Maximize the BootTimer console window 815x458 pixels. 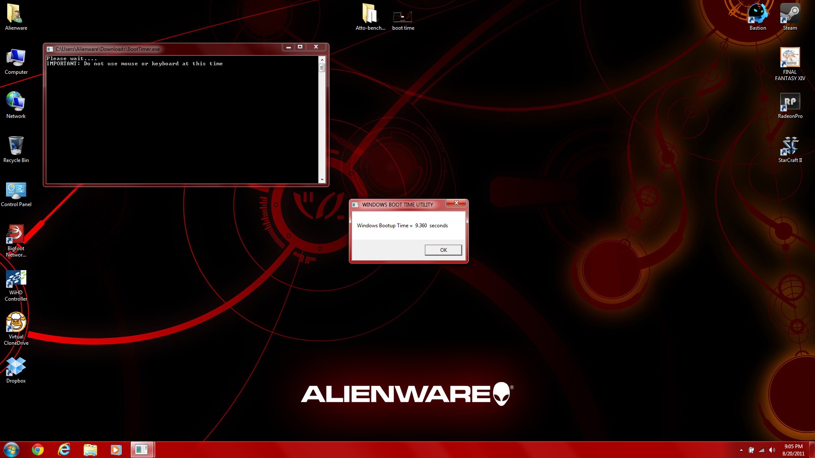300,47
